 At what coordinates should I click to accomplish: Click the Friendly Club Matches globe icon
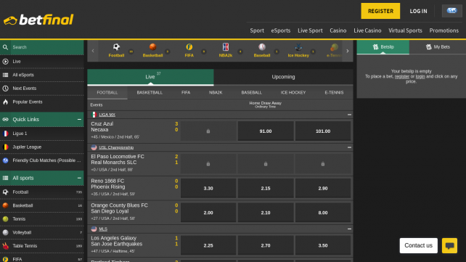5,160
